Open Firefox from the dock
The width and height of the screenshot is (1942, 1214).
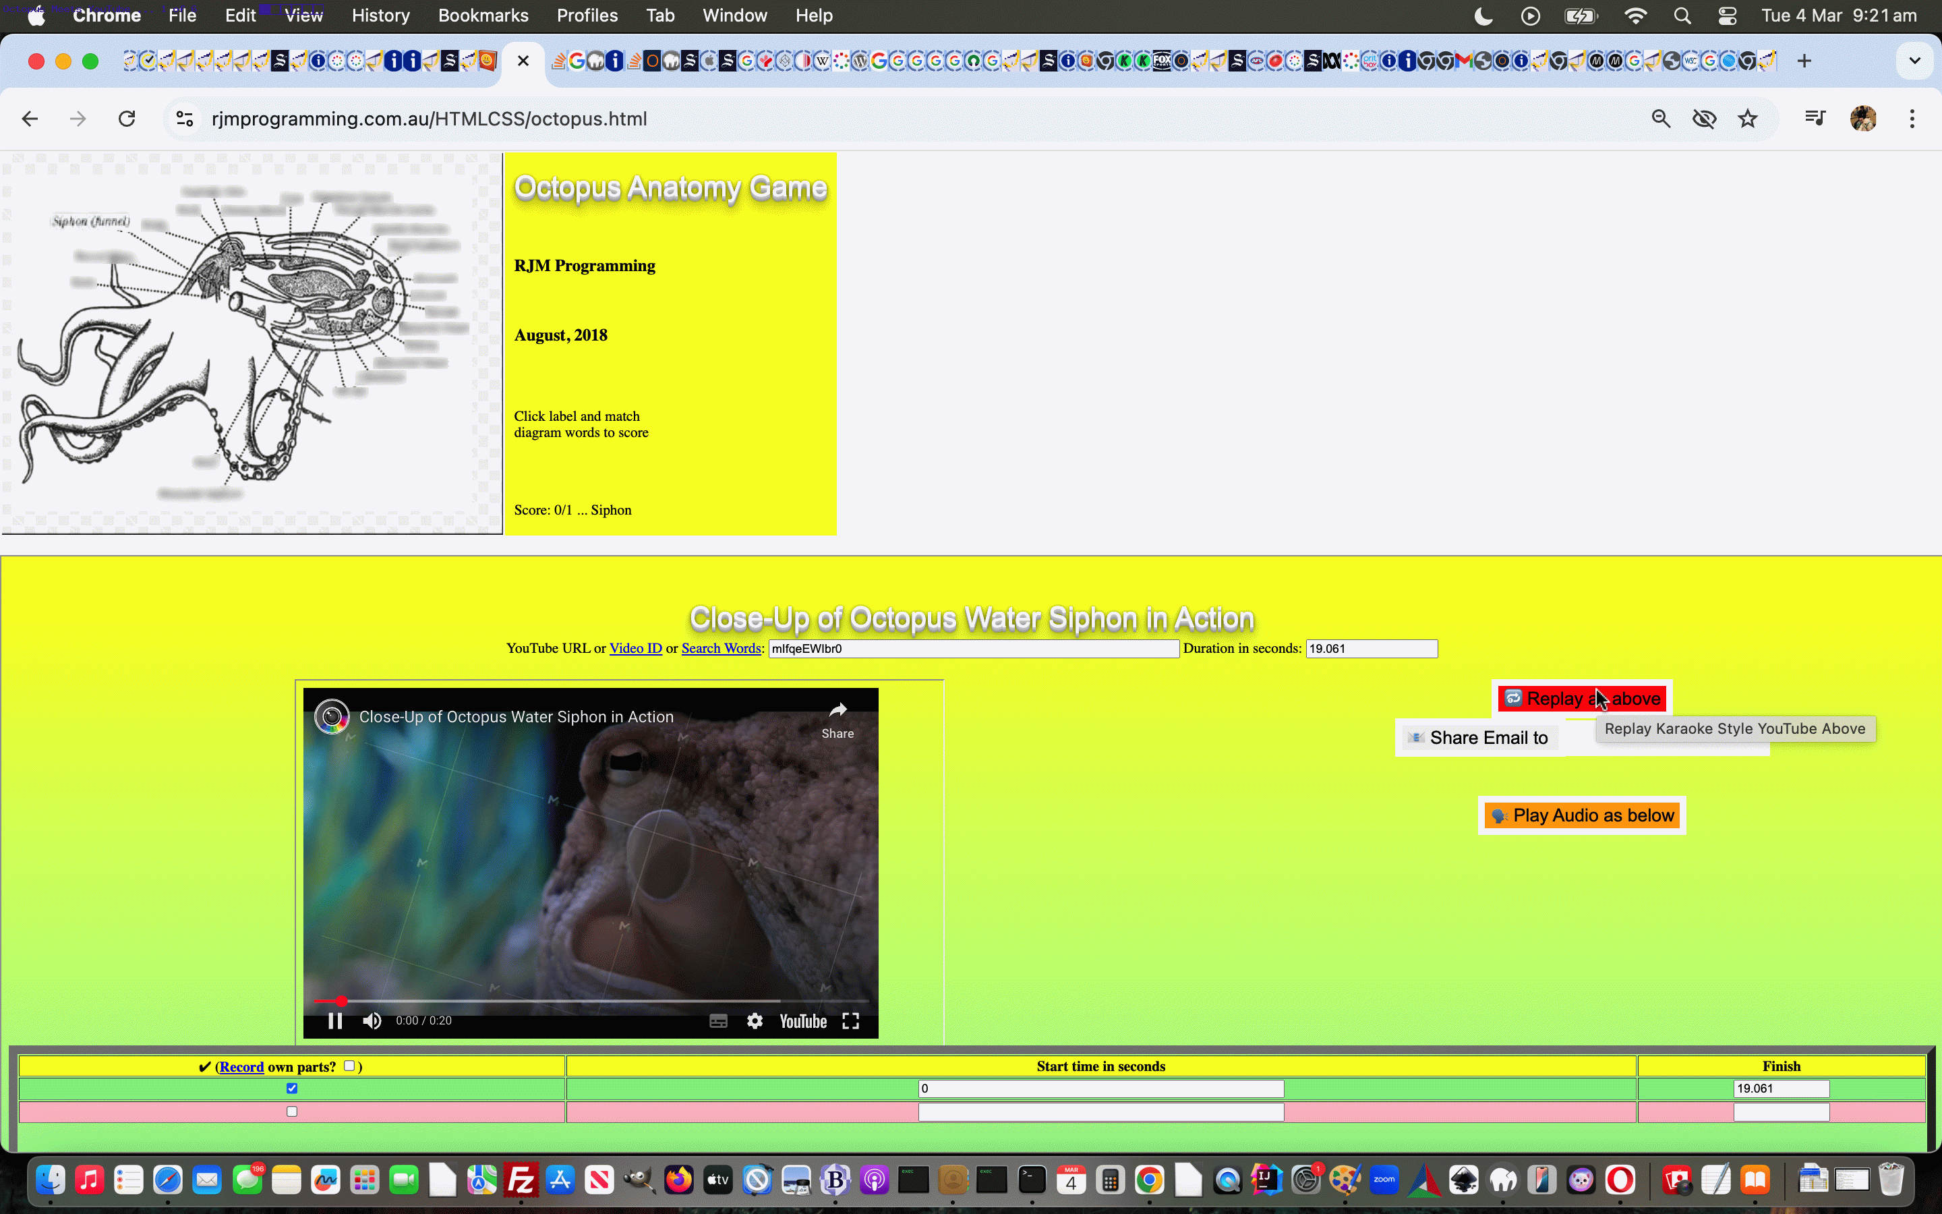(678, 1180)
